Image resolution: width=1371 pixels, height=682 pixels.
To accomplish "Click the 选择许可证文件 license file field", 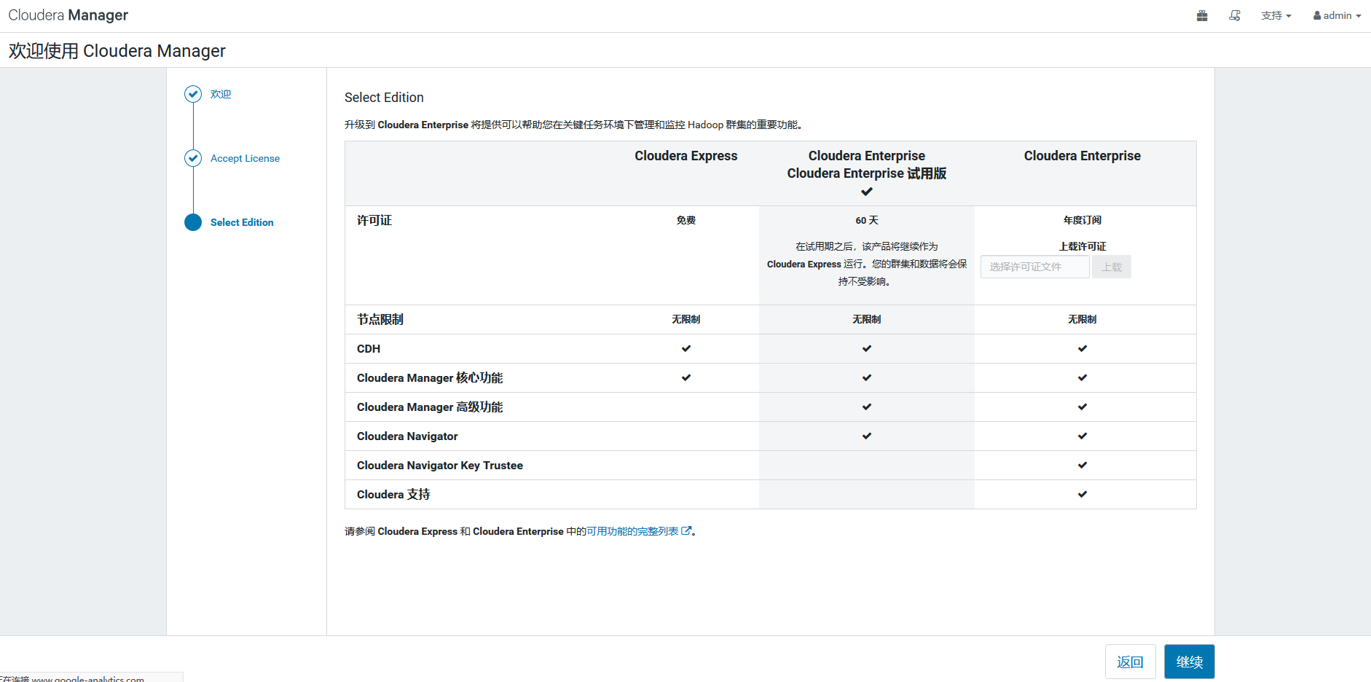I will tap(1035, 267).
